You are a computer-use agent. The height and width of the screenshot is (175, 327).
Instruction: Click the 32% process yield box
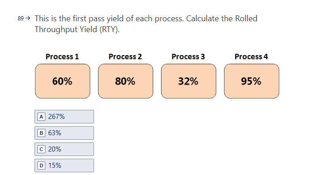pos(188,81)
